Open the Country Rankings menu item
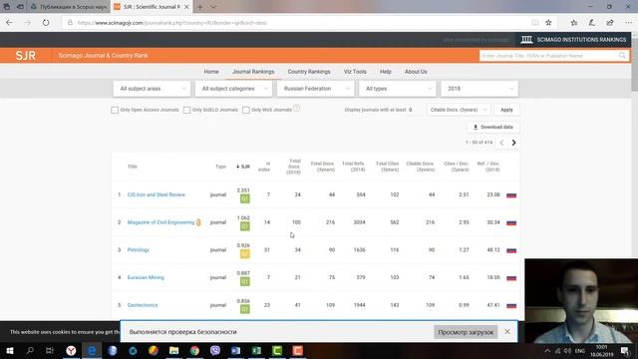The height and width of the screenshot is (359, 638). pos(309,72)
